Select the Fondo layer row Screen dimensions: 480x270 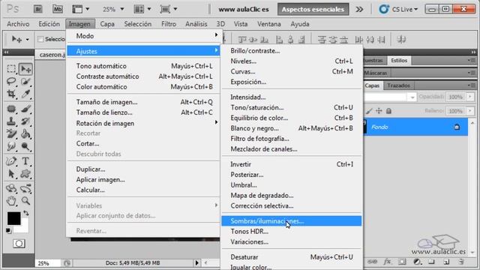tap(415, 127)
